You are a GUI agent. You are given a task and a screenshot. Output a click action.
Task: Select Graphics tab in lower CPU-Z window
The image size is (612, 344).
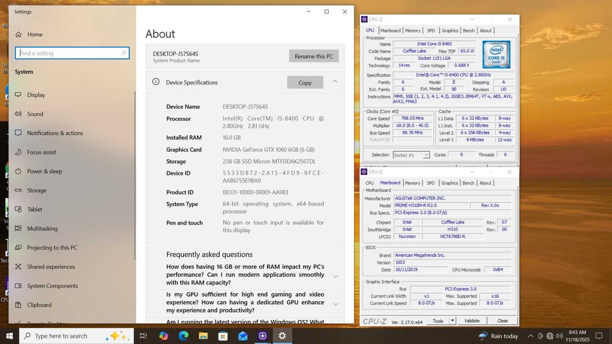click(450, 183)
